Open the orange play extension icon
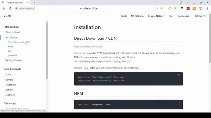This screenshot has height=118, width=211. (194, 9)
